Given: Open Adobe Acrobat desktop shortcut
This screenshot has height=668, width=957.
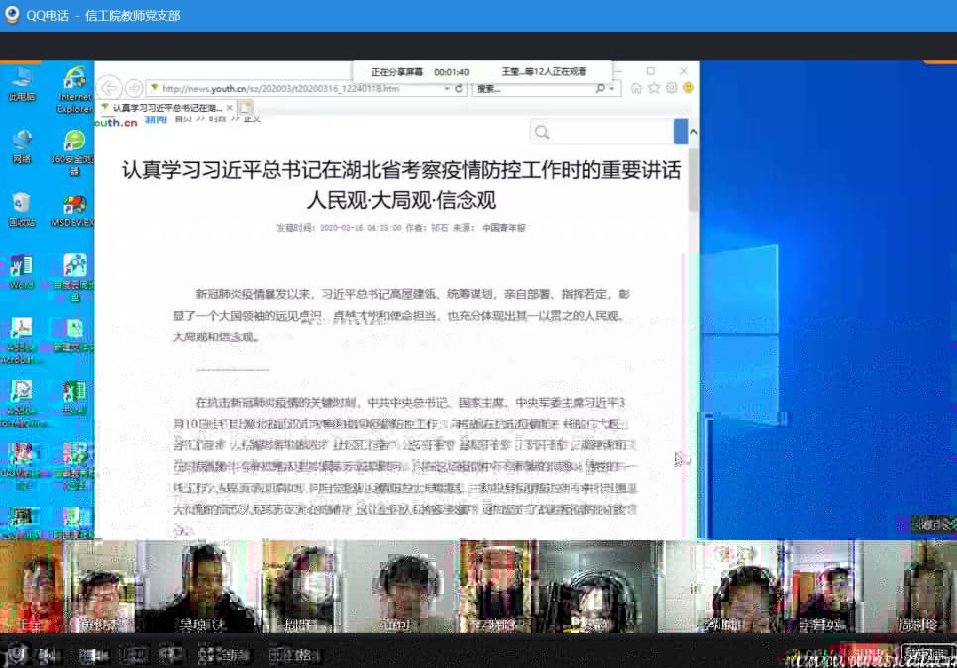Looking at the screenshot, I should point(21,331).
